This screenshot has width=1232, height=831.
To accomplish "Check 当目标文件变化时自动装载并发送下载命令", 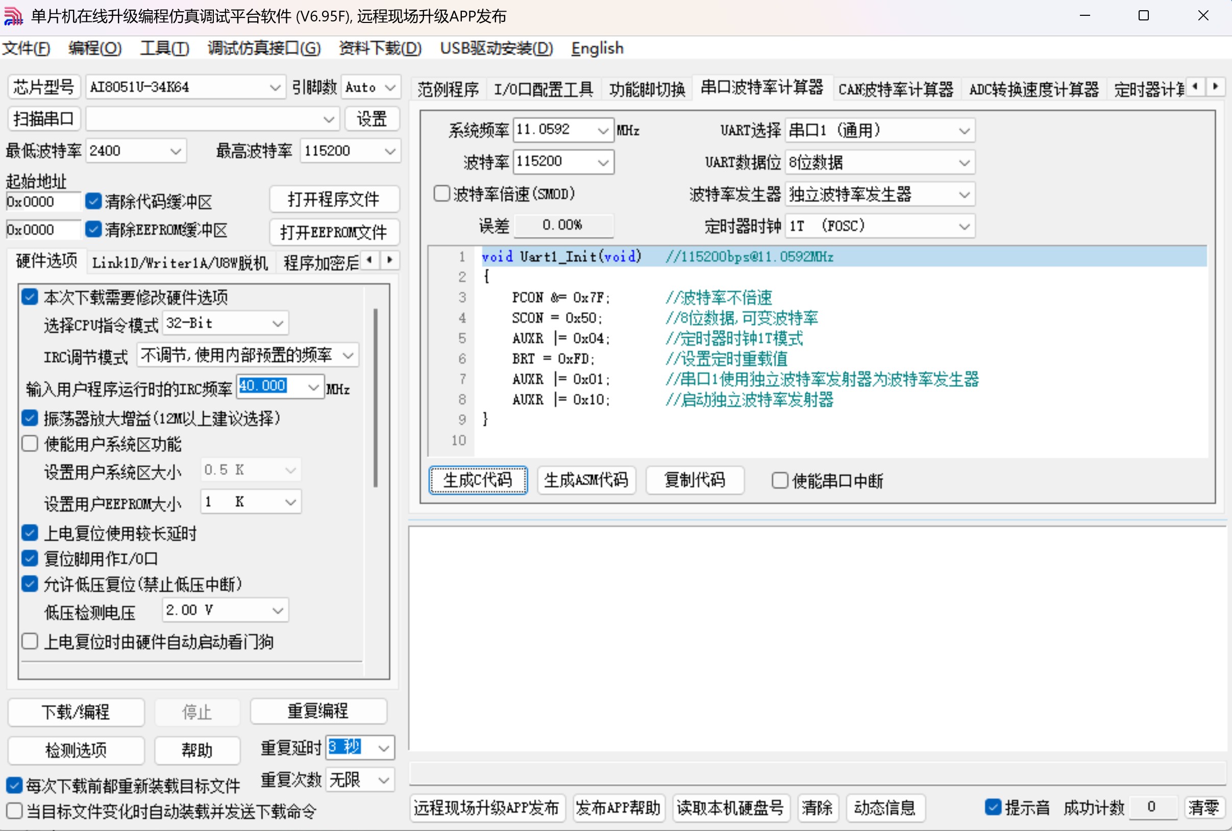I will coord(14,811).
